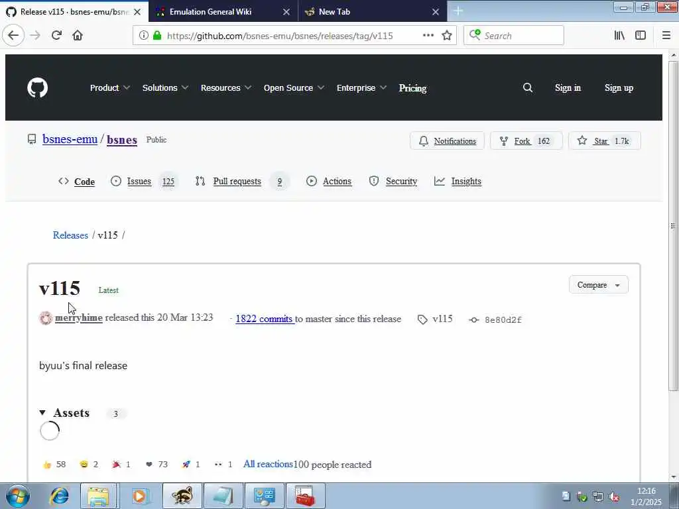
Task: Open the Firefox library icon
Action: (x=619, y=36)
